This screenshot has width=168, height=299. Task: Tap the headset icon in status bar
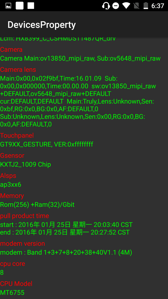click(106, 6)
